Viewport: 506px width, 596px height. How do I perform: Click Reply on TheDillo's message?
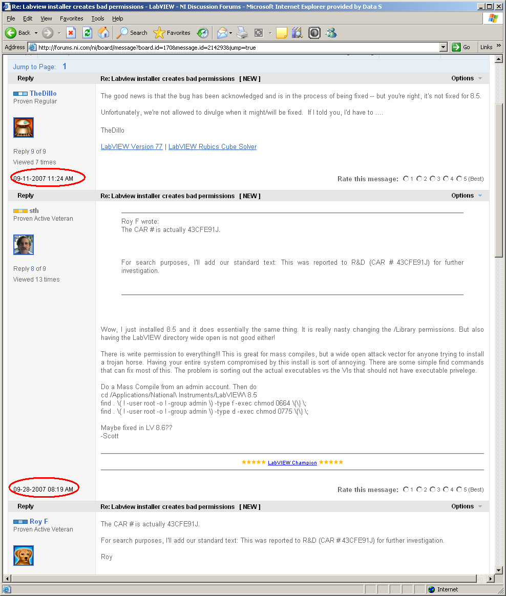pos(26,78)
